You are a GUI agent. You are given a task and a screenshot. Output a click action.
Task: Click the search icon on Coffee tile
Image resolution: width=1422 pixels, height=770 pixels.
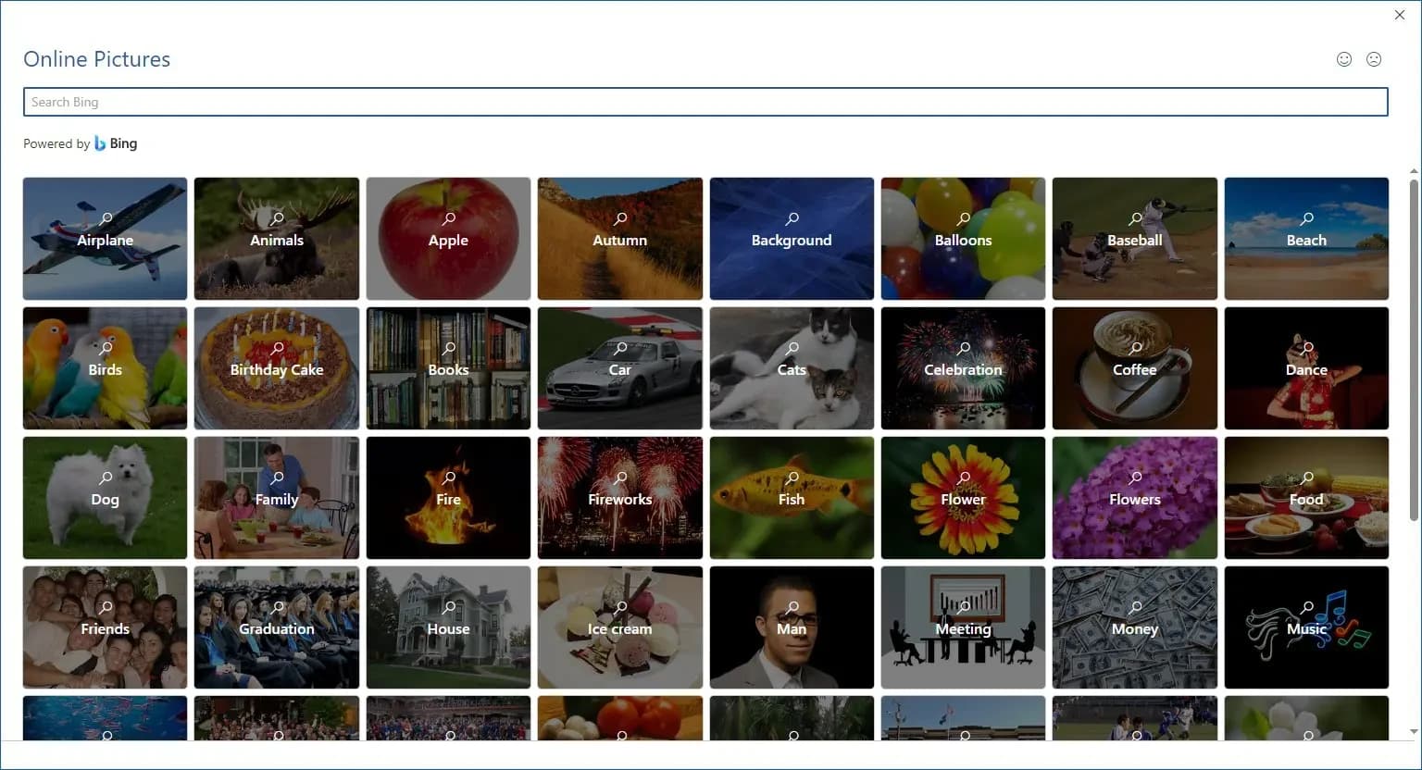1136,348
